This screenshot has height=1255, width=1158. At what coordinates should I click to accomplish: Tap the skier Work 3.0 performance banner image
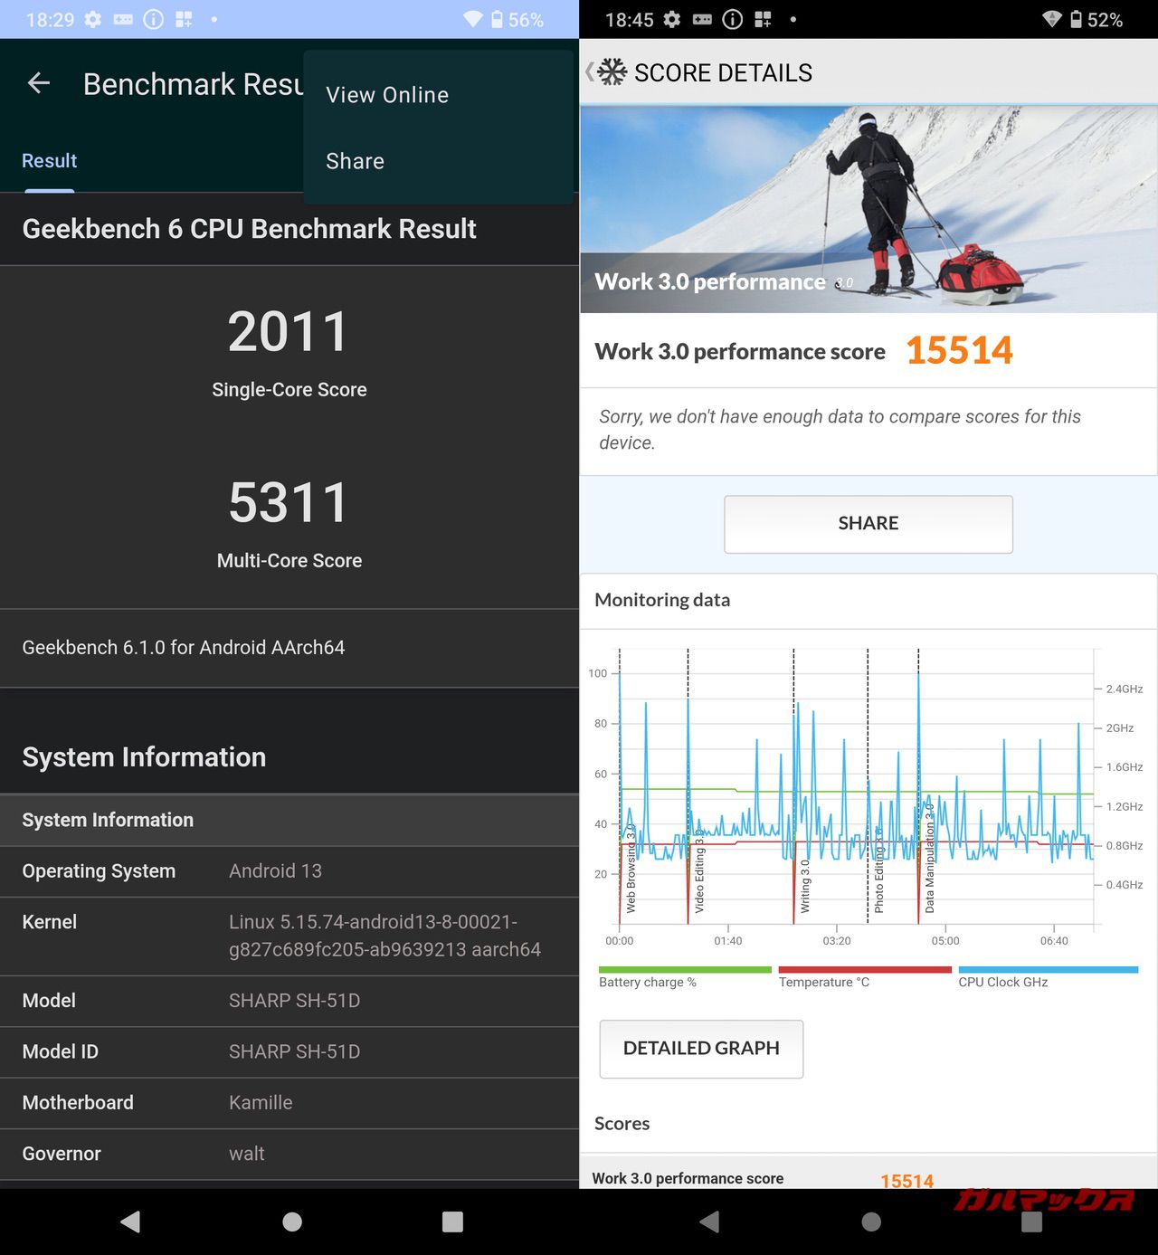[868, 208]
